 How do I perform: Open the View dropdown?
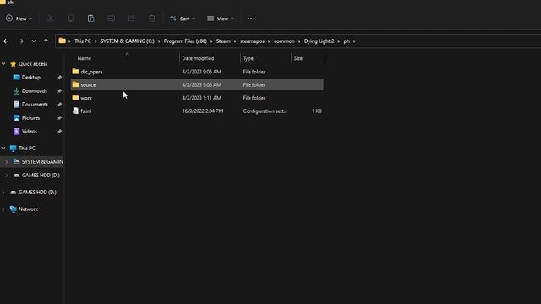coord(220,19)
